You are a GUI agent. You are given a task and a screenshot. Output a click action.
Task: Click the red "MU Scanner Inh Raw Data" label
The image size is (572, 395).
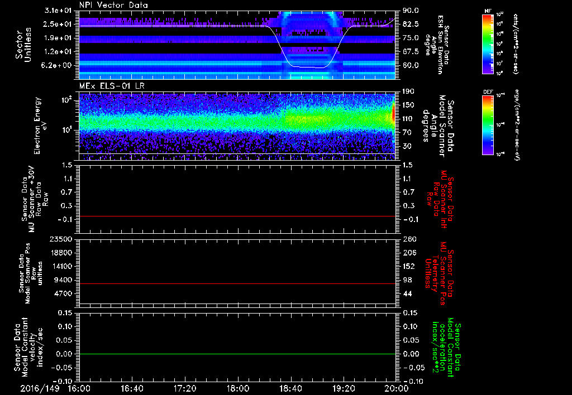[x=440, y=199]
